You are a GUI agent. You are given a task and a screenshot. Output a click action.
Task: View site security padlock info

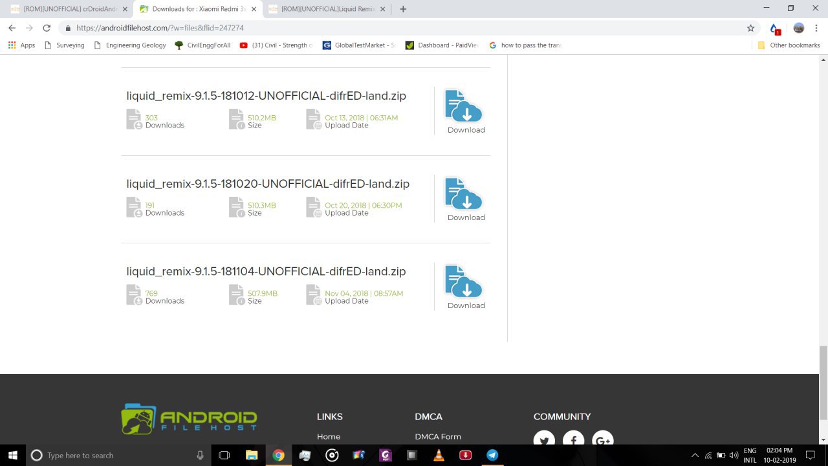point(68,28)
